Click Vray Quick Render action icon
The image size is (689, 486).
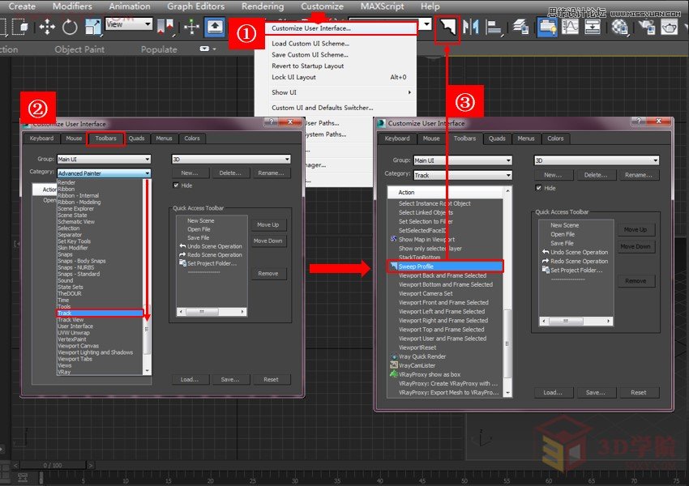coord(394,356)
